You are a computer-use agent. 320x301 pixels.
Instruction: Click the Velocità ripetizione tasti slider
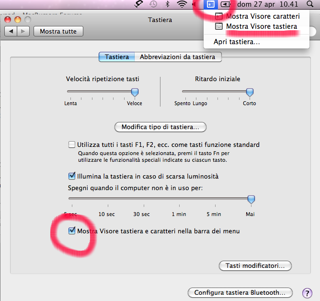103,92
